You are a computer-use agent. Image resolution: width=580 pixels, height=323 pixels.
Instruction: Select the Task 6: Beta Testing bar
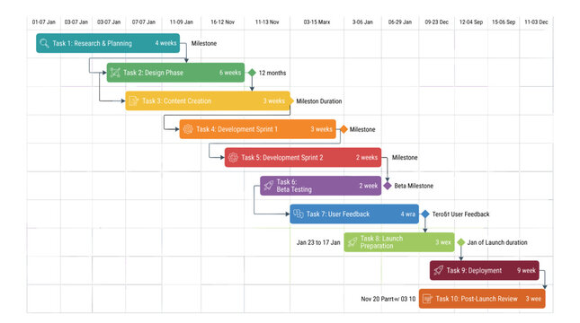pos(320,186)
